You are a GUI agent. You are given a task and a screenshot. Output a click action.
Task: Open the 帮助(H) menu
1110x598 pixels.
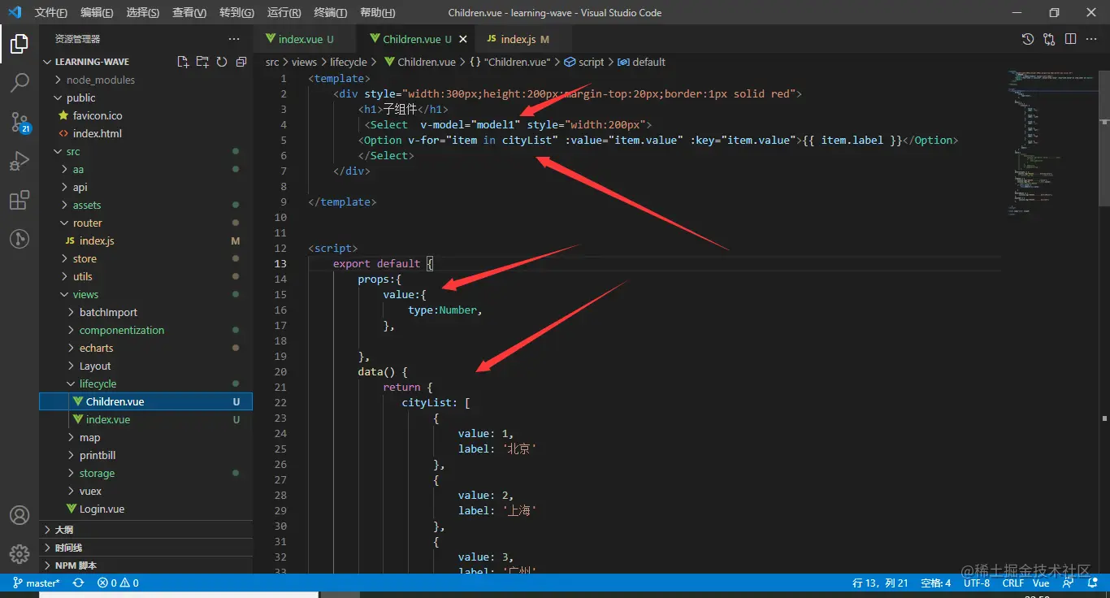377,13
